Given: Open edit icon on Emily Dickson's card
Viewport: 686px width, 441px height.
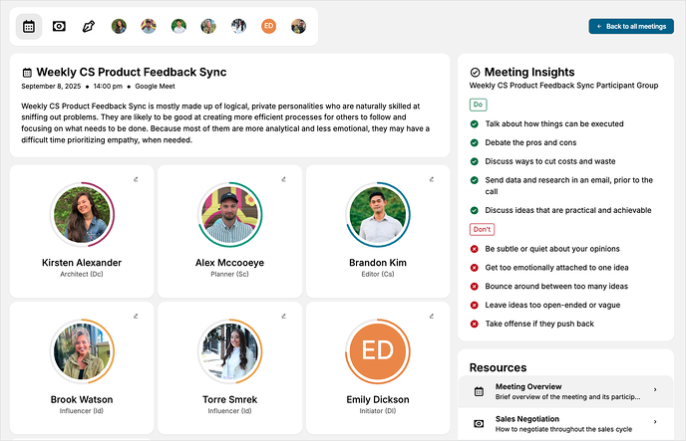Looking at the screenshot, I should click(x=432, y=317).
